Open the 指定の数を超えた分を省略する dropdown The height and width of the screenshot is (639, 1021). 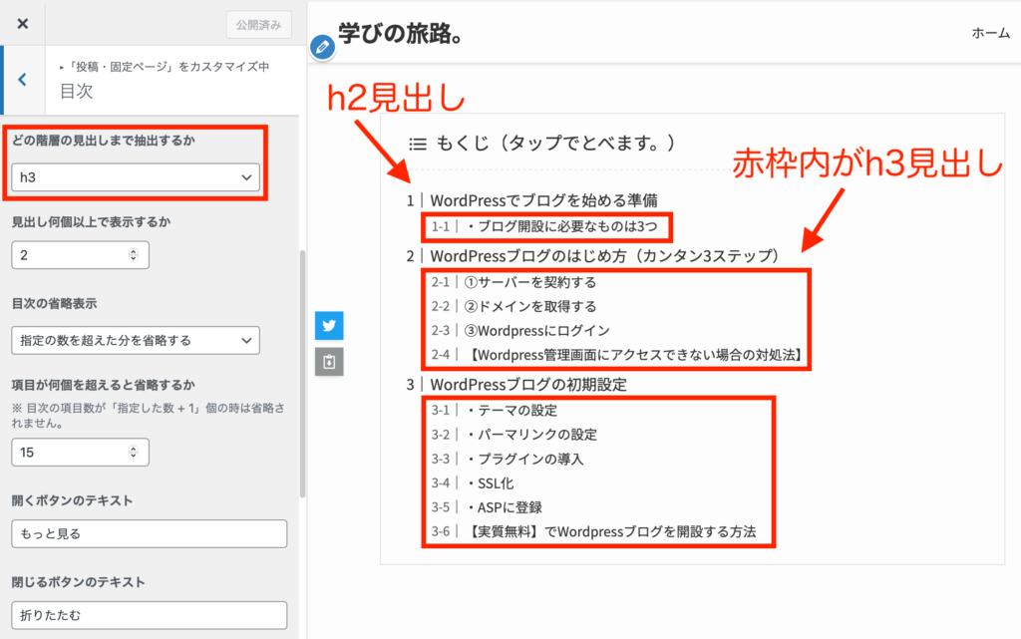pos(136,340)
